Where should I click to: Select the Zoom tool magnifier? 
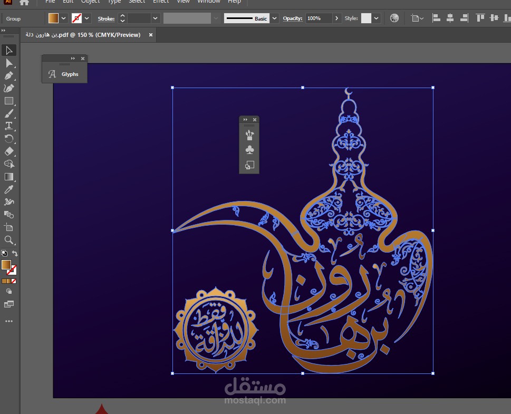[x=9, y=240]
